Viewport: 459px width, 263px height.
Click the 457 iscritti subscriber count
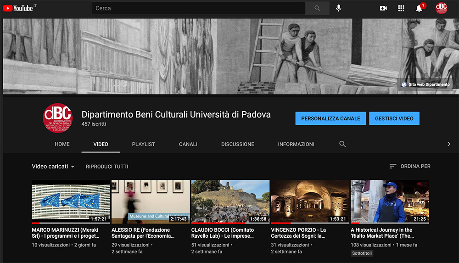tap(94, 124)
